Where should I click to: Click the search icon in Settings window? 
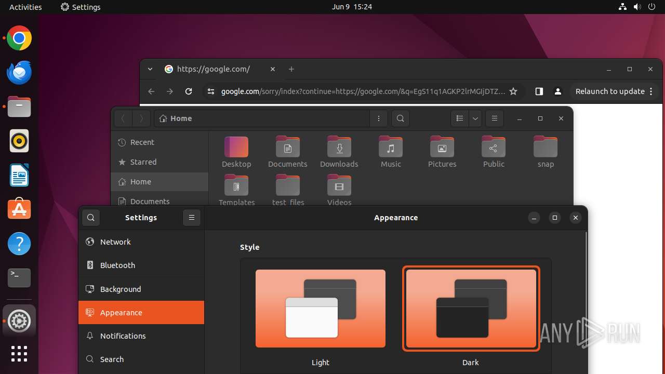[x=91, y=218]
